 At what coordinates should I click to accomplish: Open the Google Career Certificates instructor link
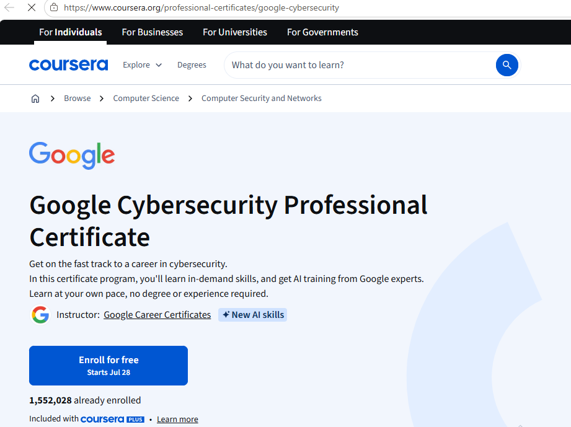pyautogui.click(x=157, y=315)
